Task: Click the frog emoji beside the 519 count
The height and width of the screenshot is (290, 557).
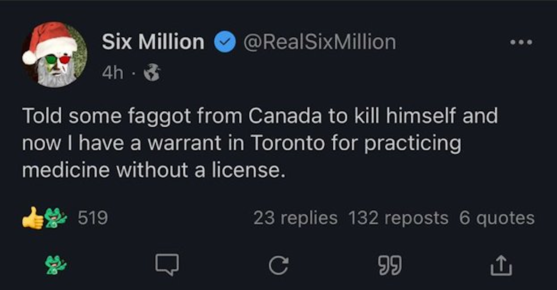Action: pyautogui.click(x=56, y=218)
